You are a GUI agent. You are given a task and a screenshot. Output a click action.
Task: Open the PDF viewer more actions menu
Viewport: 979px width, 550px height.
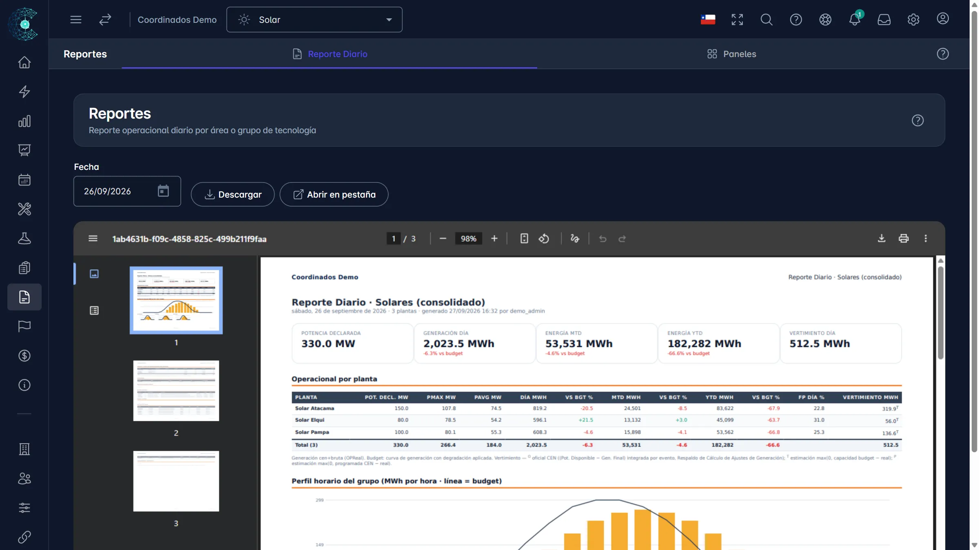(x=926, y=239)
